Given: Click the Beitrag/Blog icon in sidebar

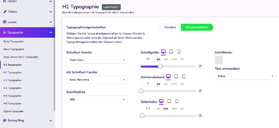Looking at the screenshot, I should 5,121.
